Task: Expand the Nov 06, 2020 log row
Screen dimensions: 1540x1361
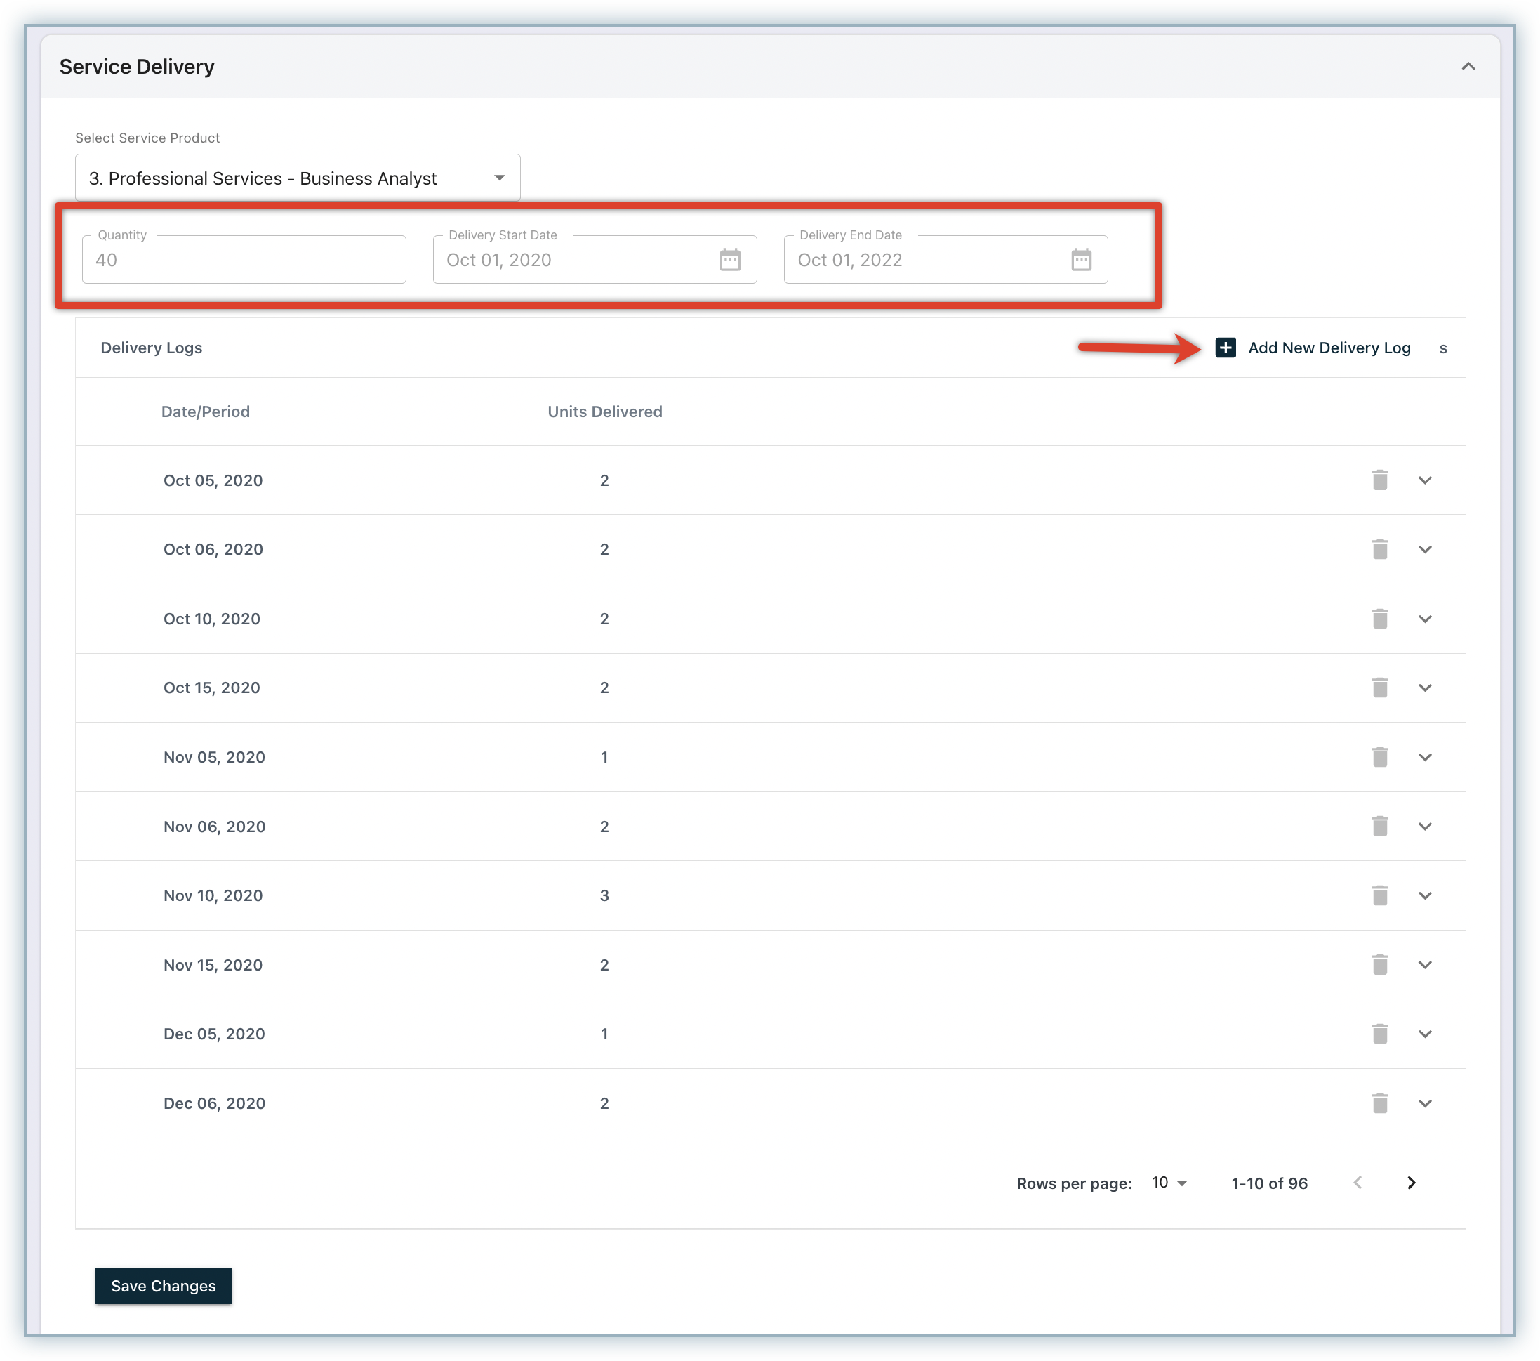Action: 1425,826
